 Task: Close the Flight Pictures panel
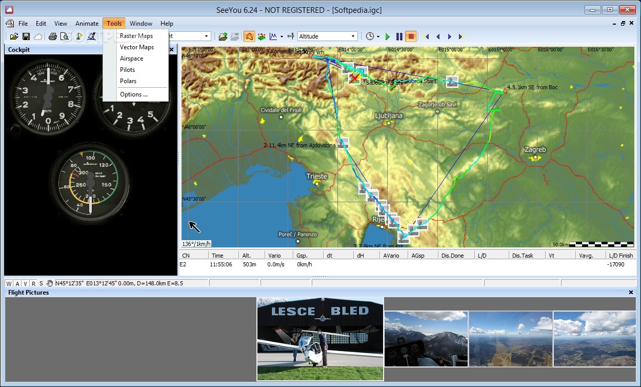(x=631, y=293)
